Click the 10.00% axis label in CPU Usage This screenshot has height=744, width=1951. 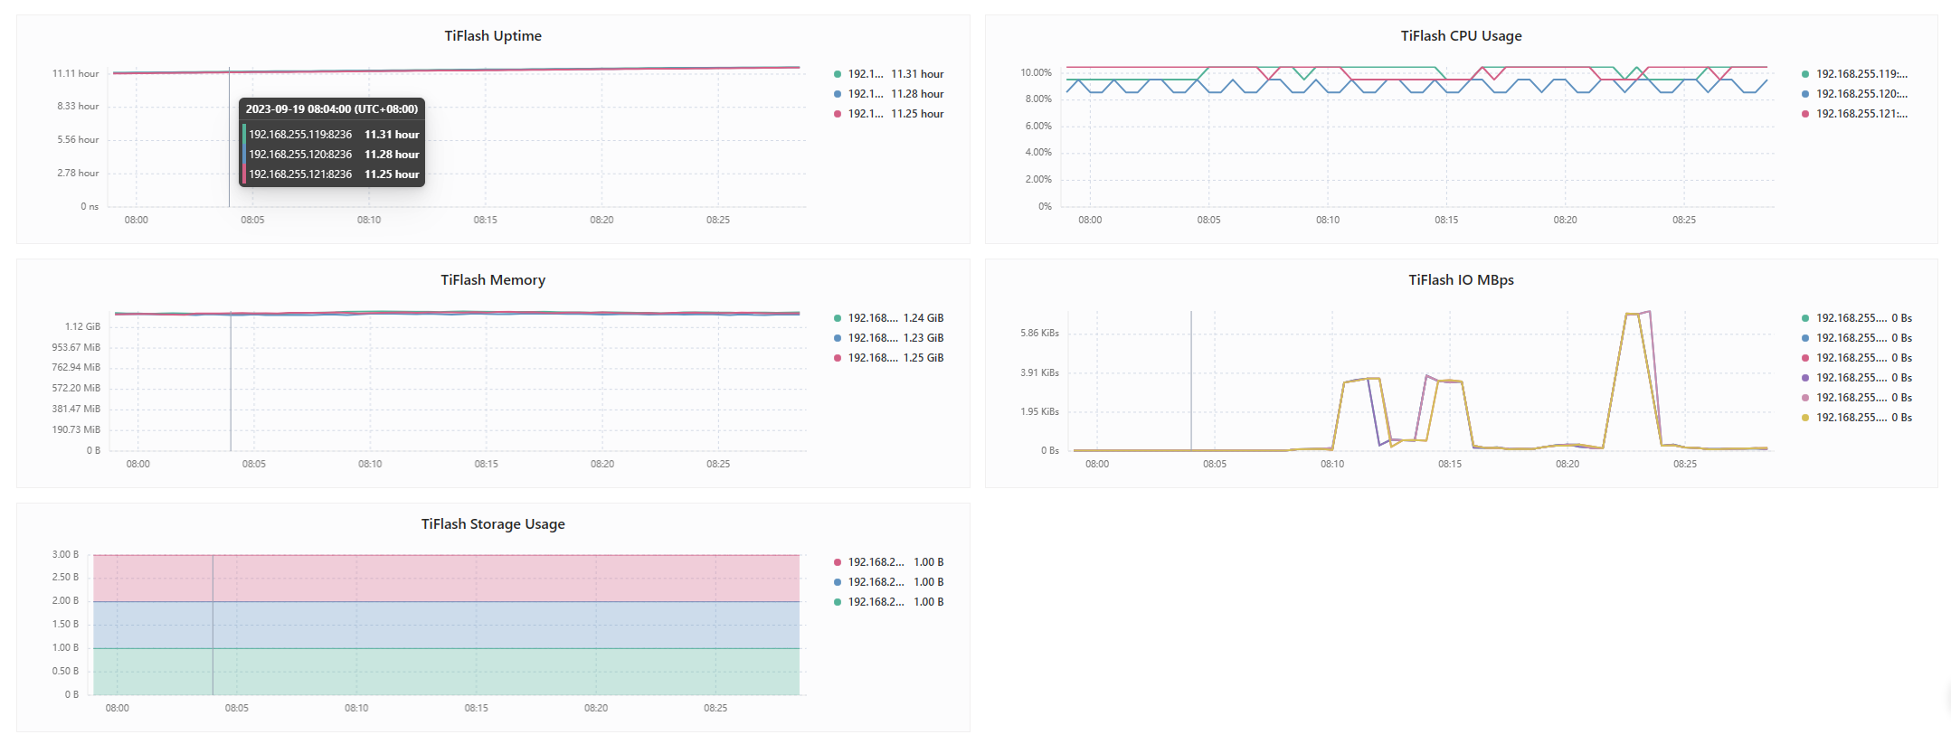(1037, 72)
